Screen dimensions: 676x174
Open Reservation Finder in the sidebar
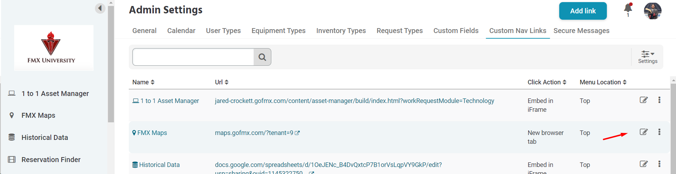[51, 160]
